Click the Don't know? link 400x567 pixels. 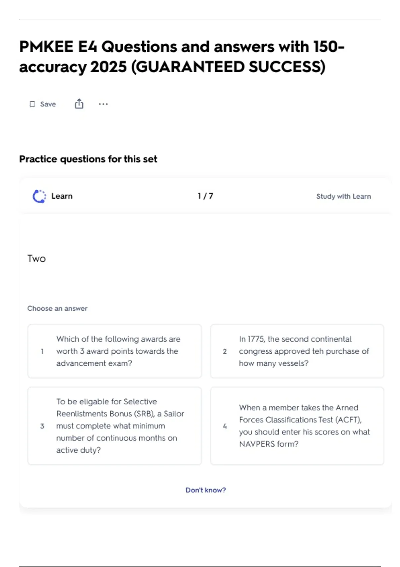206,490
